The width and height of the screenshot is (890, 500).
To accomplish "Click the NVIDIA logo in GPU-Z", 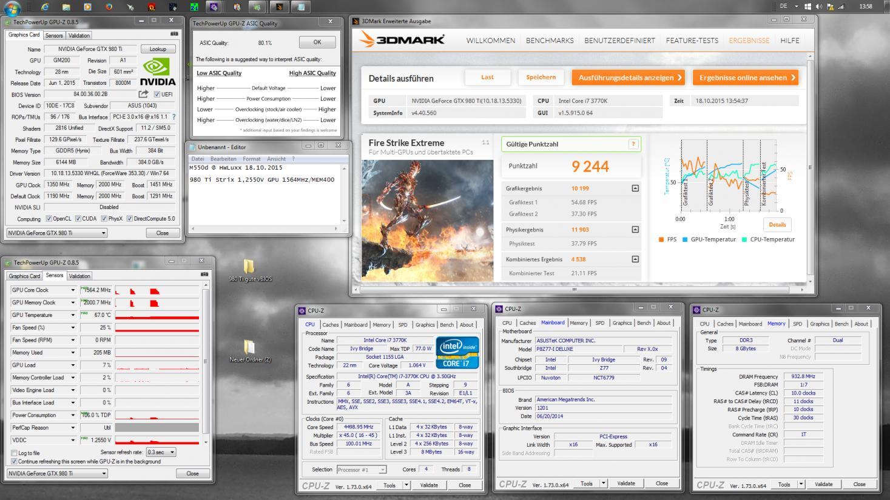I will (x=158, y=73).
